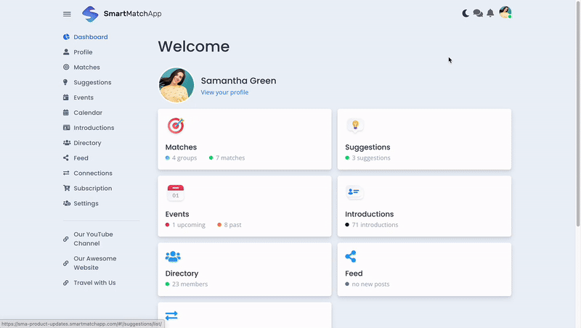The width and height of the screenshot is (581, 328).
Task: Open the user avatar menu in header
Action: (x=505, y=12)
